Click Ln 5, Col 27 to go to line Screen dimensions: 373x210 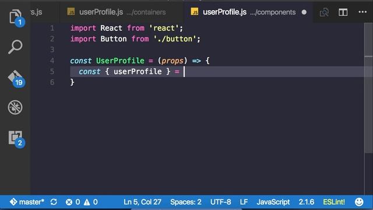(142, 202)
